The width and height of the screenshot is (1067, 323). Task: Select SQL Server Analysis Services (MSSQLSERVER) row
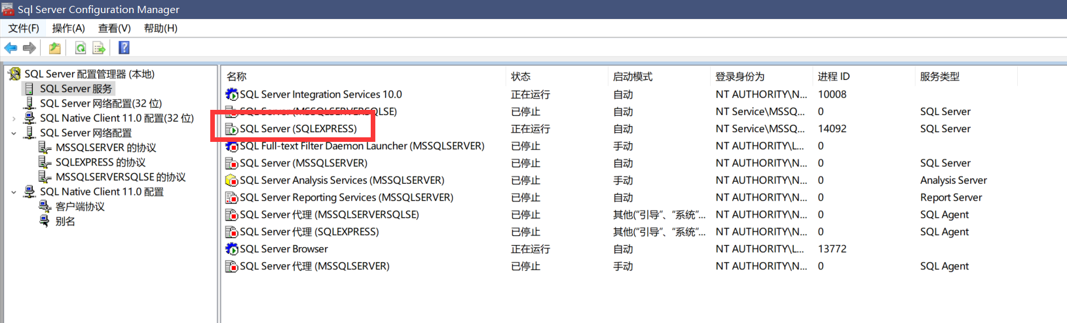(x=342, y=180)
